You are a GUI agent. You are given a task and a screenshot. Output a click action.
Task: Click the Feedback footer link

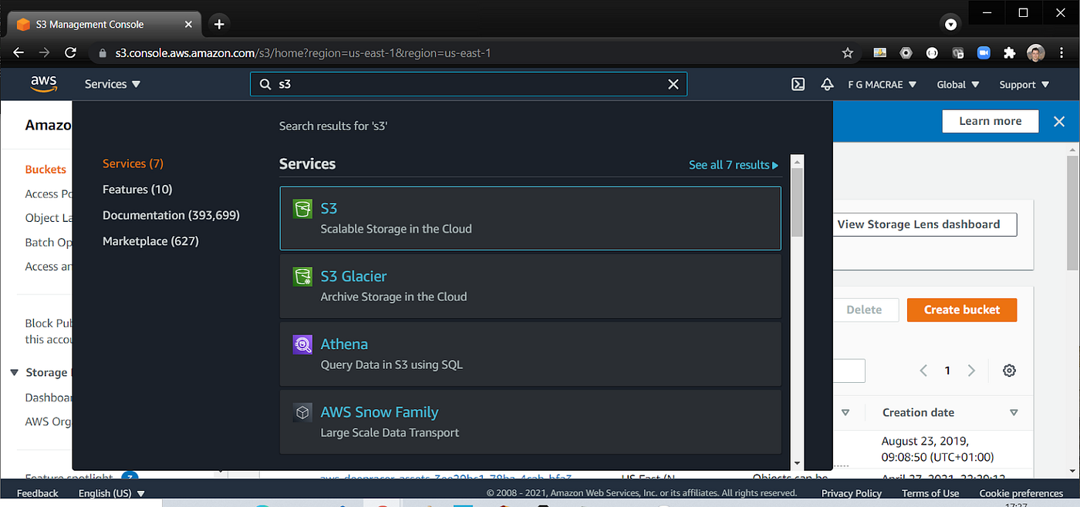coord(37,493)
